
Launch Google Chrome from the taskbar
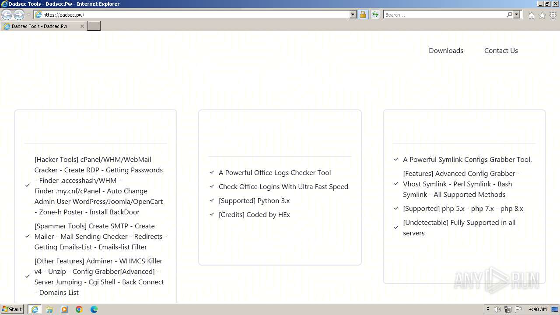pyautogui.click(x=79, y=309)
